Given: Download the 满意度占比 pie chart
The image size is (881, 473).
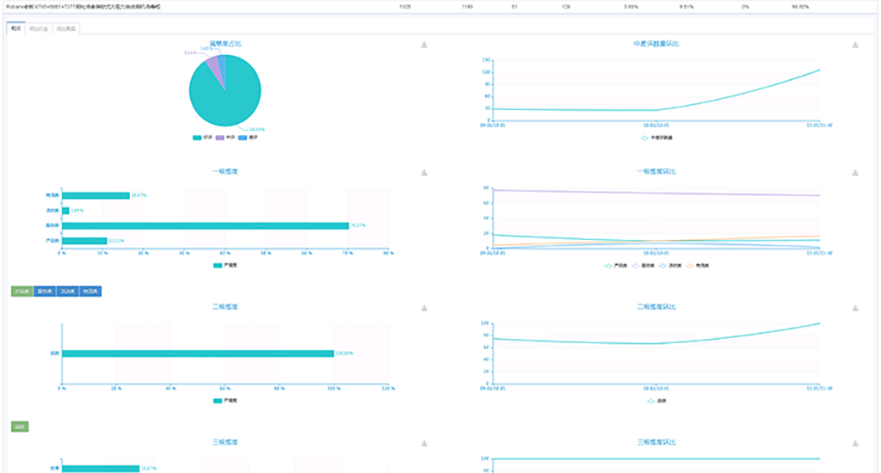Looking at the screenshot, I should [424, 46].
